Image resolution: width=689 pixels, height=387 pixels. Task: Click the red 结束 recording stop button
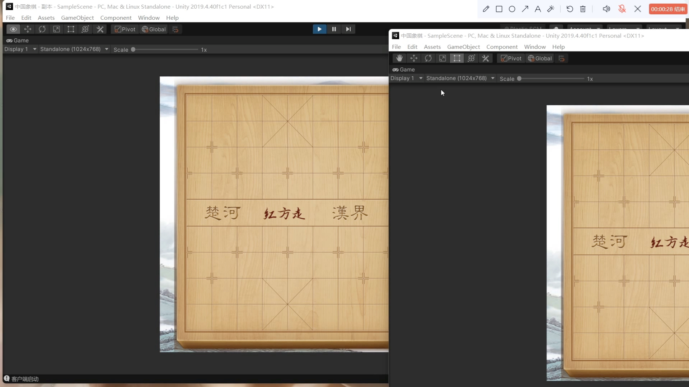click(668, 9)
